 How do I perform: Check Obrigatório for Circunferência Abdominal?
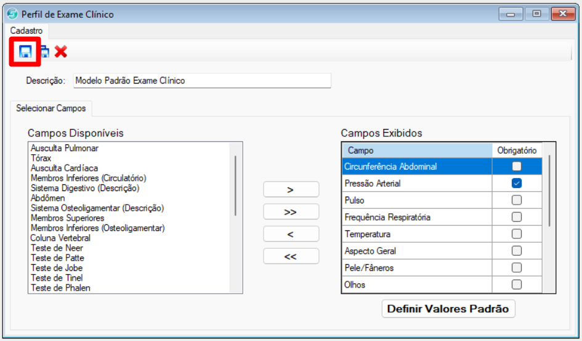point(516,167)
